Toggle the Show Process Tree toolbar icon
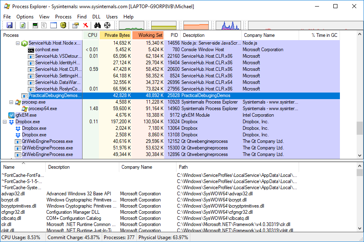The height and width of the screenshot is (242, 364). [44, 25]
